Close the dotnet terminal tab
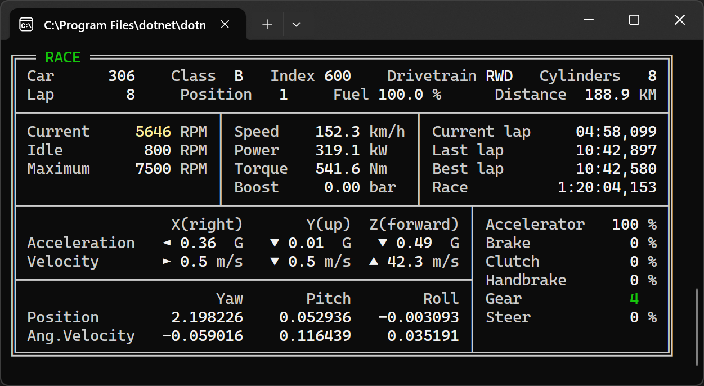The width and height of the screenshot is (704, 386). (x=225, y=25)
